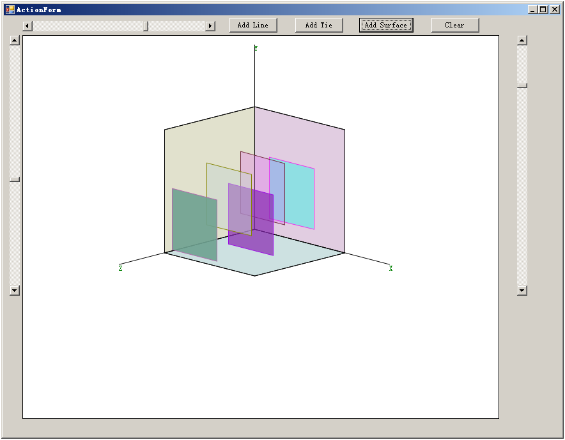Click the horizontal scrollbar left arrow

point(27,26)
